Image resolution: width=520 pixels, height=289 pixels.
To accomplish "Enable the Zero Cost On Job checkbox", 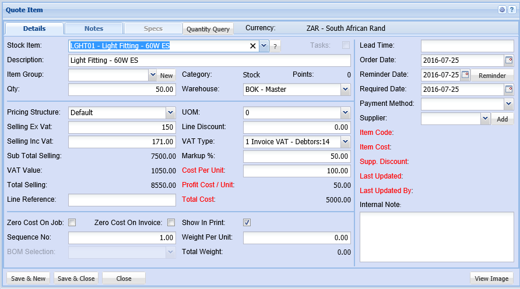I will click(72, 222).
